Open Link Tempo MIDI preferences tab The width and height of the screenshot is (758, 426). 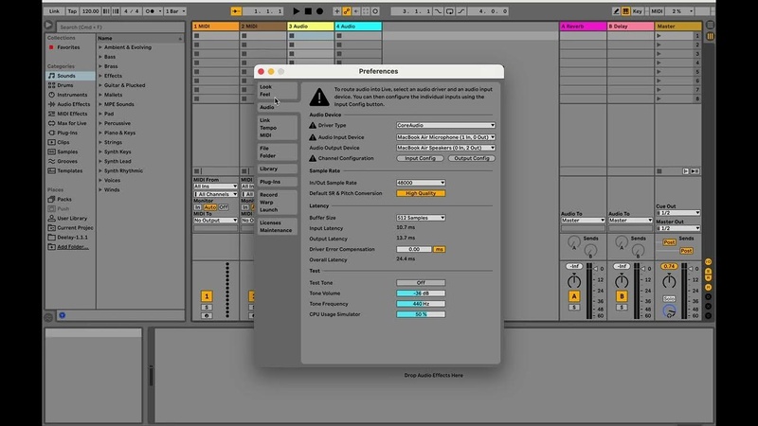click(x=277, y=128)
